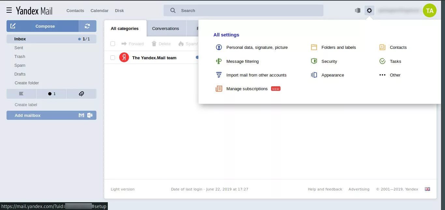Open the hamburger menu next to Yandex Mail
The height and width of the screenshot is (210, 445).
click(9, 10)
